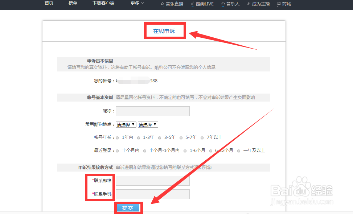Click the microphone icon beside 成为主播
353x214 pixels.
coord(249,4)
